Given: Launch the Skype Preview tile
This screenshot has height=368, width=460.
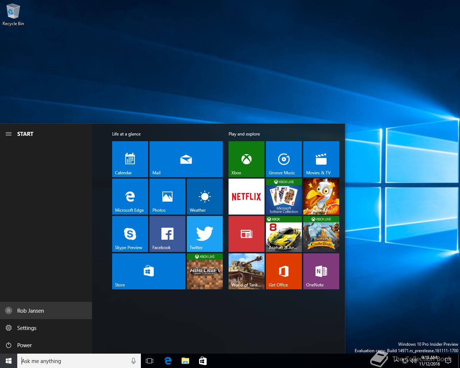Looking at the screenshot, I should pyautogui.click(x=130, y=234).
